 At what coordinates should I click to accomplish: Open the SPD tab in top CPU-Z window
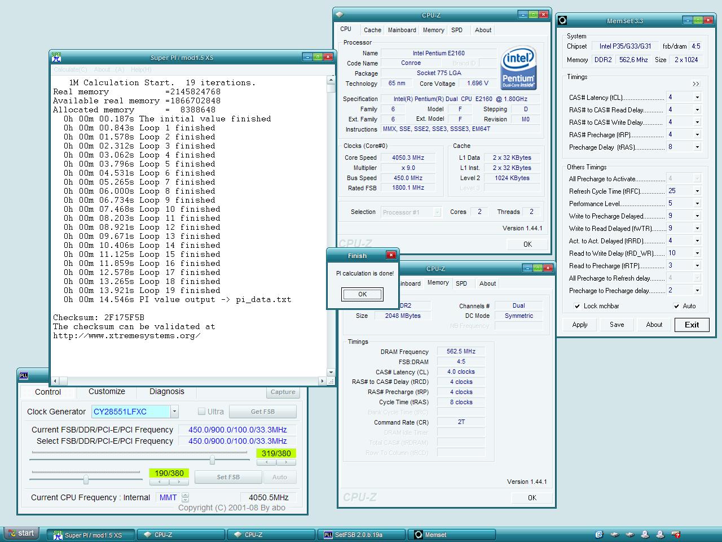(x=457, y=30)
